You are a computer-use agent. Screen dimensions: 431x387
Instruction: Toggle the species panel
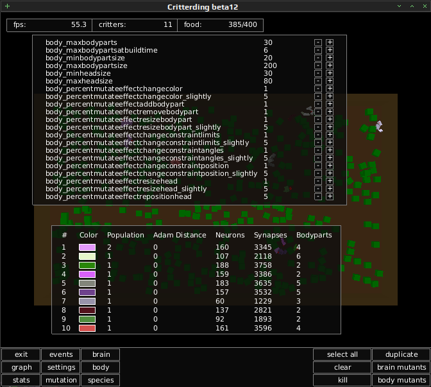pyautogui.click(x=101, y=380)
